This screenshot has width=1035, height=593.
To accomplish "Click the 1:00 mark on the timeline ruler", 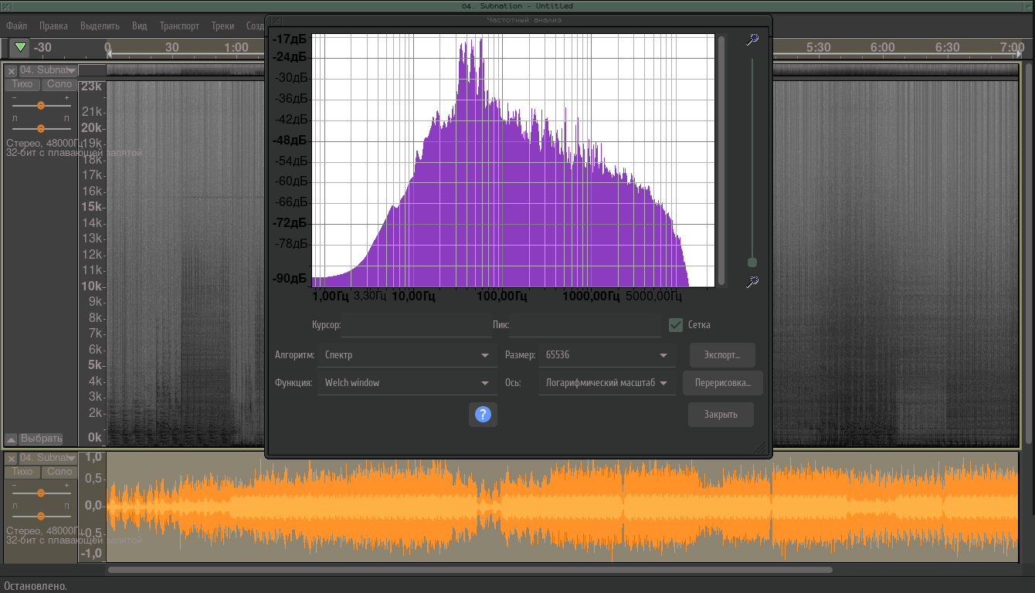I will coord(236,48).
